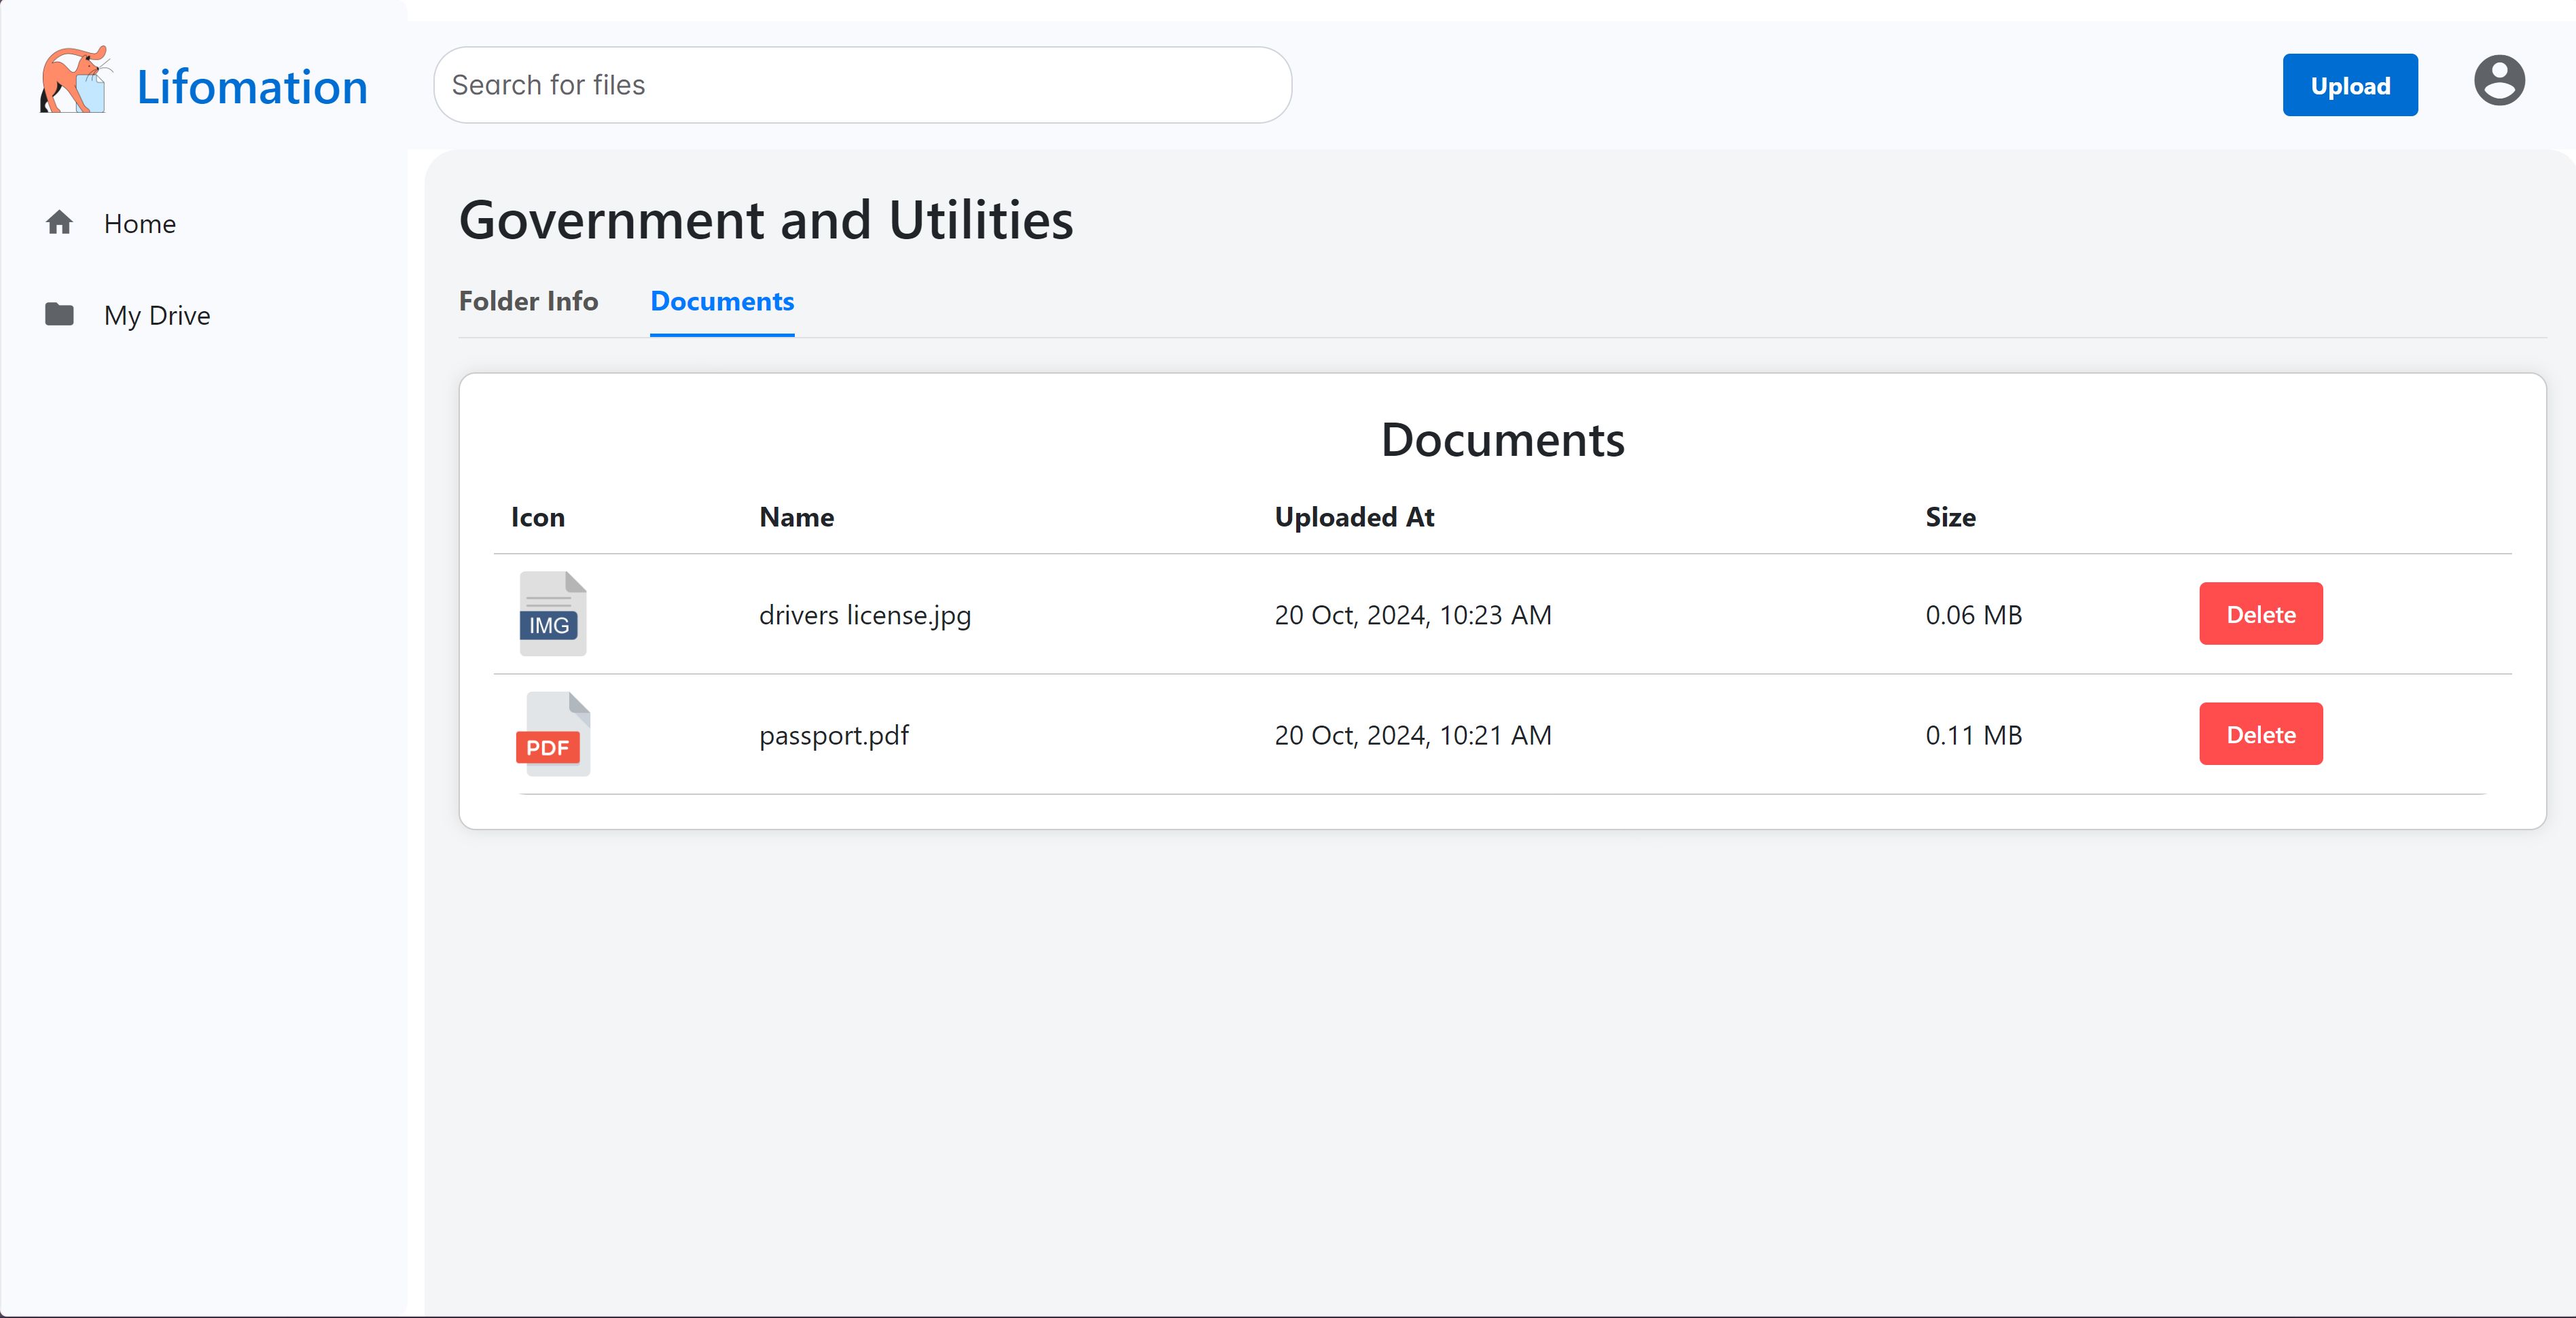Click the PDF file icon for passport
The height and width of the screenshot is (1318, 2576).
(552, 734)
